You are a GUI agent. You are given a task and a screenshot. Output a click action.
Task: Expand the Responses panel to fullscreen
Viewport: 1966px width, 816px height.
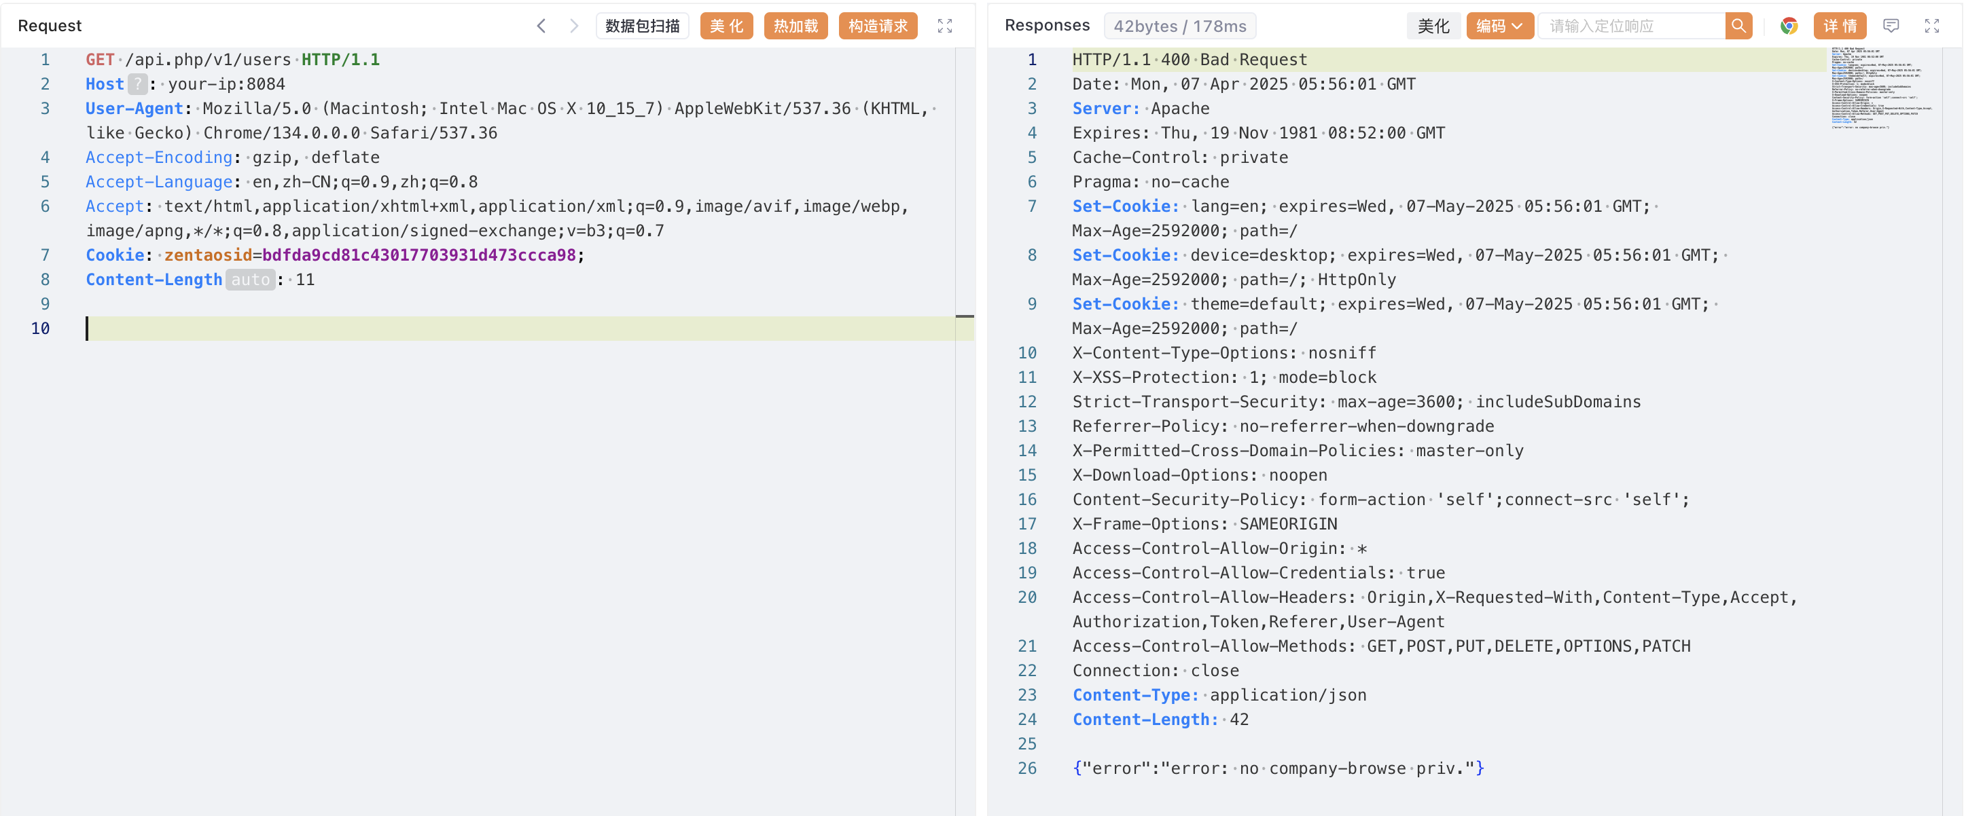point(1931,26)
